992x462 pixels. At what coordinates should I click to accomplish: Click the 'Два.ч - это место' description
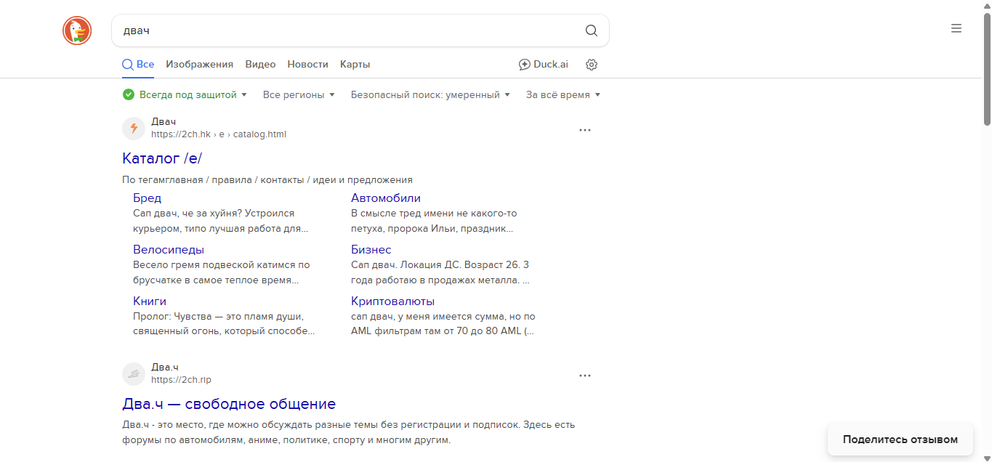tap(349, 432)
